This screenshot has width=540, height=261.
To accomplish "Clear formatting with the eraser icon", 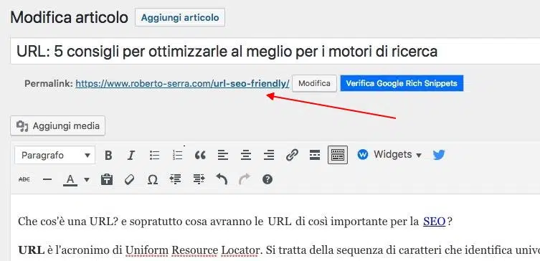I will pyautogui.click(x=130, y=179).
